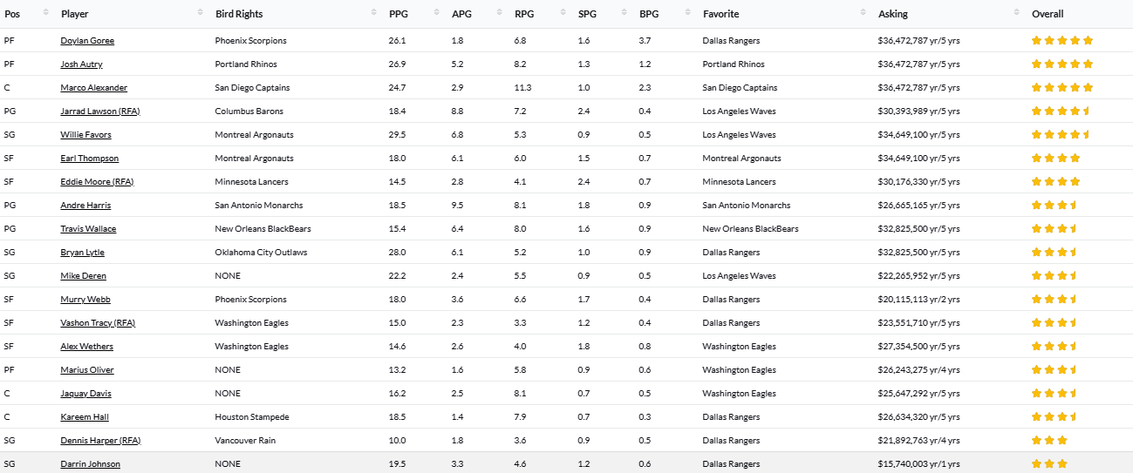Viewport: 1133px width, 473px height.
Task: Click Doylan Goree's five-star overall rating
Action: coord(1061,41)
